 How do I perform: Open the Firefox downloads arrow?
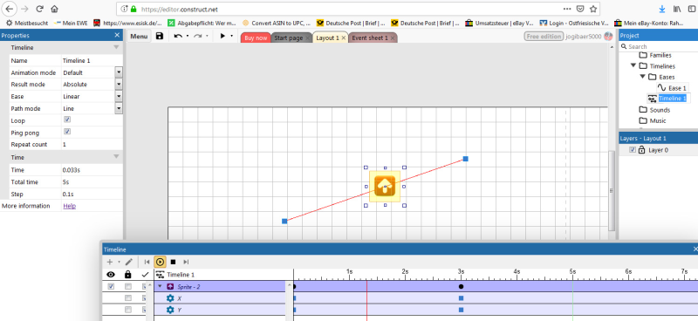tap(662, 9)
